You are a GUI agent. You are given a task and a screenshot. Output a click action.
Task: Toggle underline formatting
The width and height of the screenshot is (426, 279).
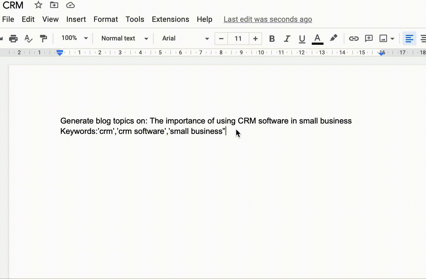pyautogui.click(x=302, y=39)
